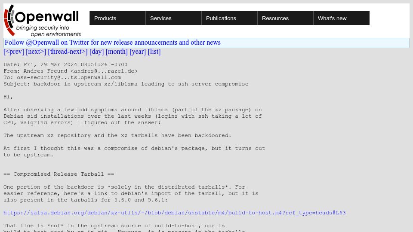Click the line 'also present in the tarballs for 5.6.0 and 5.6.1:'
The width and height of the screenshot is (413, 232).
pos(85,200)
